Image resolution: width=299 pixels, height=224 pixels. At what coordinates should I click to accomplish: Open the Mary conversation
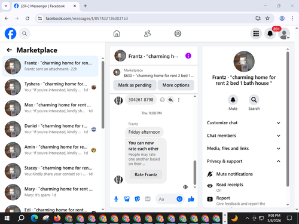(x=50, y=192)
